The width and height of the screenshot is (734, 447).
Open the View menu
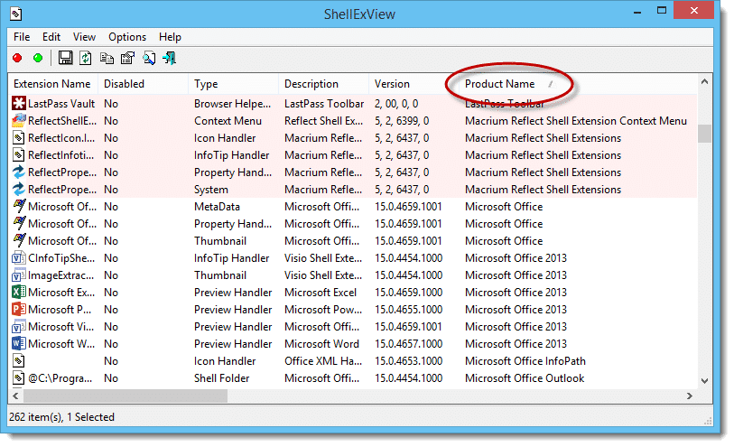pos(84,37)
